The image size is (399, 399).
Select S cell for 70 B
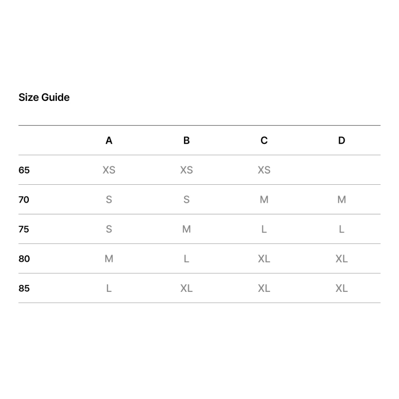pyautogui.click(x=187, y=199)
